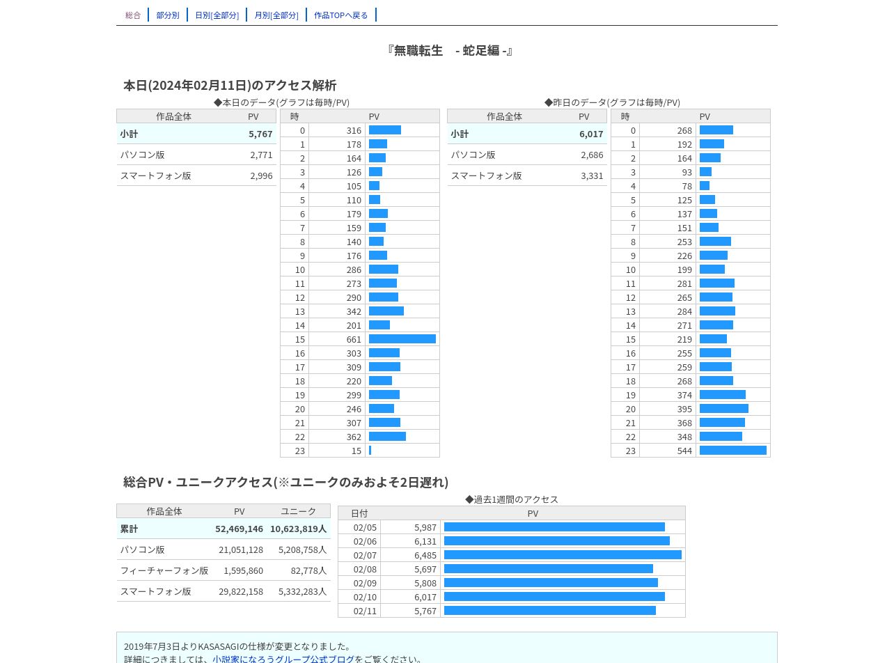894x663 pixels.
Task: Open the 総合 tab
Action: click(x=133, y=15)
